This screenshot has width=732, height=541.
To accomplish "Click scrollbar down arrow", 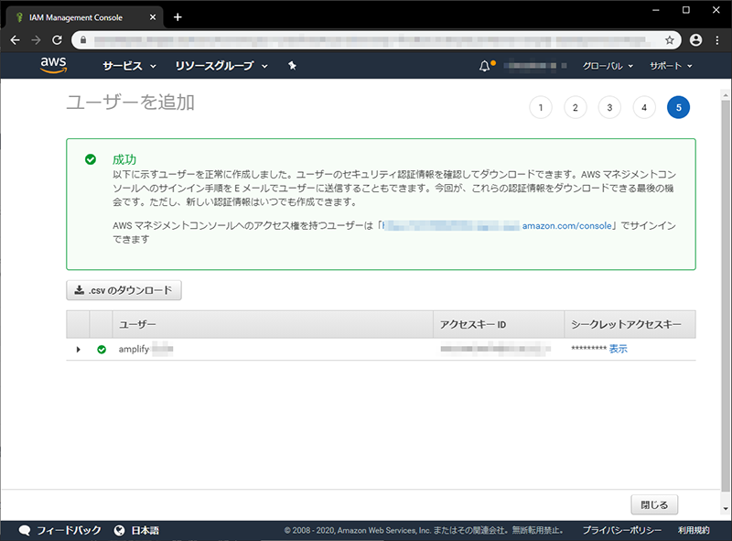I will 726,509.
